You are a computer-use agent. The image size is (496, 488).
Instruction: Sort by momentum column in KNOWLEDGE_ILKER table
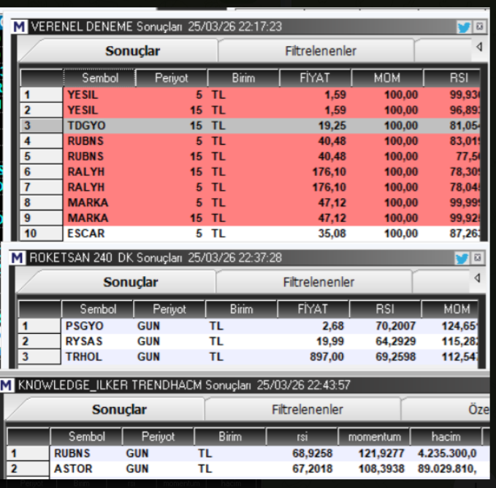(374, 437)
